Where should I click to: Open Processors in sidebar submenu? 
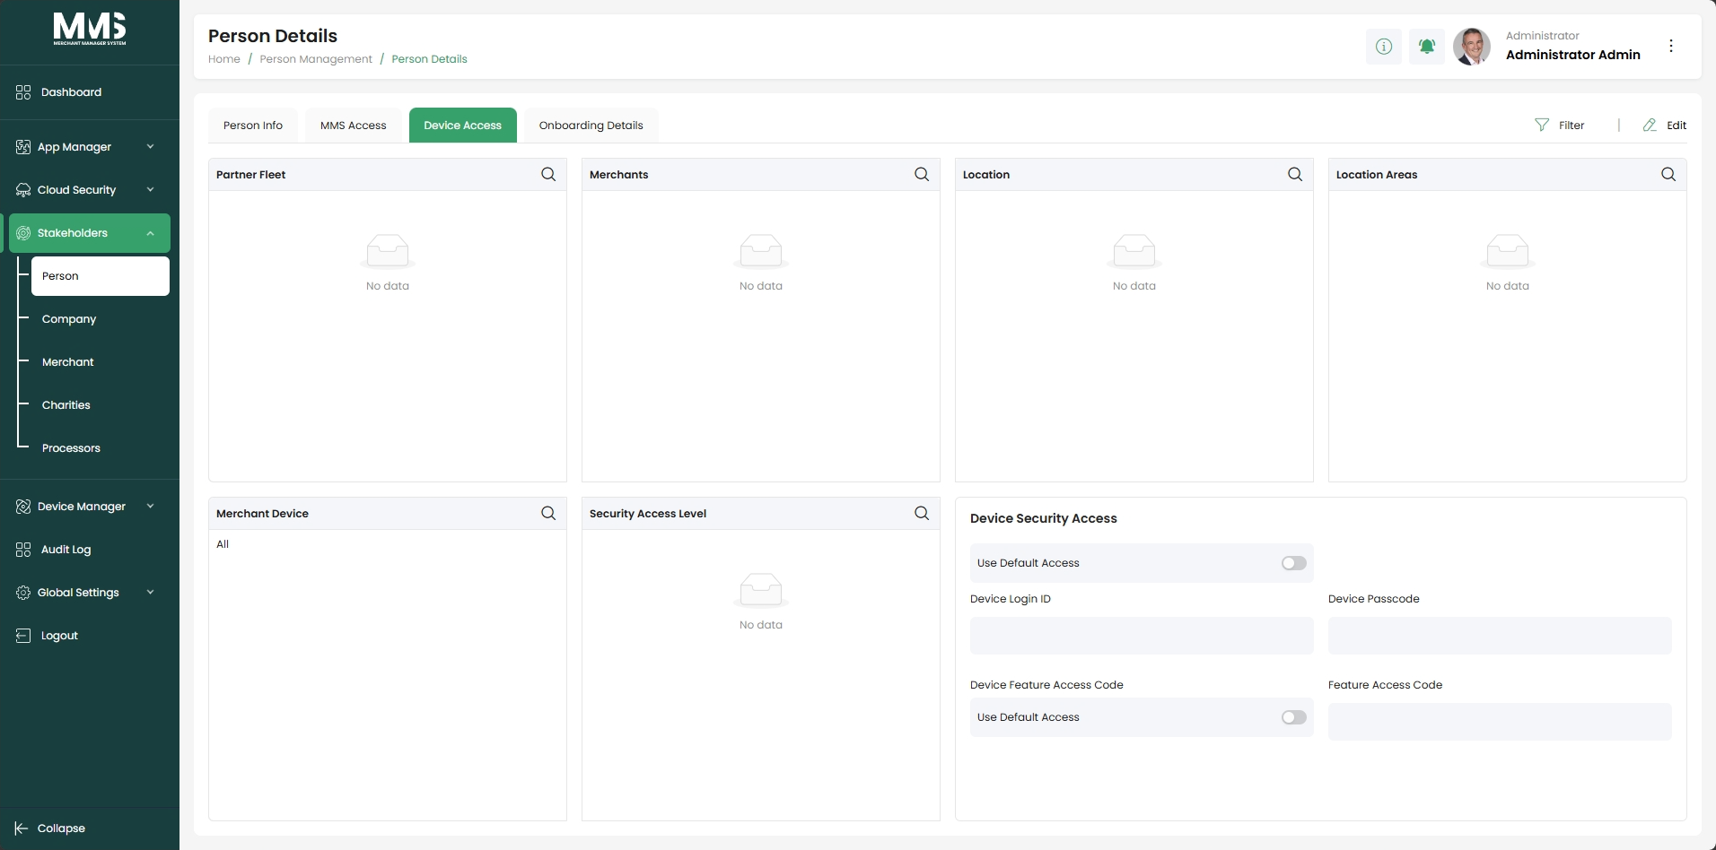pyautogui.click(x=71, y=448)
